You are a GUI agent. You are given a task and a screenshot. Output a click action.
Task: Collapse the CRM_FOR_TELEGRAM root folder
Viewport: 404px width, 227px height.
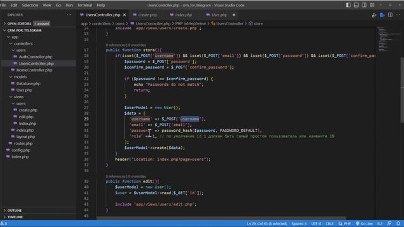tap(24, 30)
